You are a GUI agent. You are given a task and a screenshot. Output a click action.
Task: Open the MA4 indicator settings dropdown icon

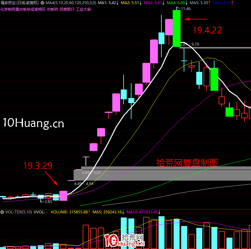tap(42, 3)
